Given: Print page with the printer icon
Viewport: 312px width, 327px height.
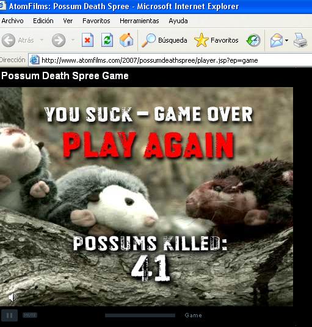Looking at the screenshot, I should [300, 40].
